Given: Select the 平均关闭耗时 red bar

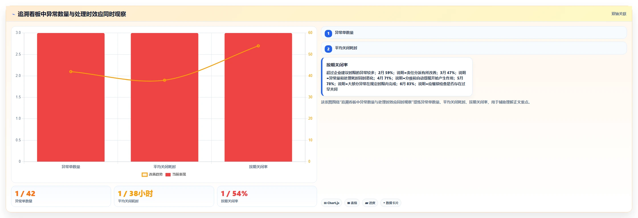Looking at the screenshot, I should coord(164,97).
